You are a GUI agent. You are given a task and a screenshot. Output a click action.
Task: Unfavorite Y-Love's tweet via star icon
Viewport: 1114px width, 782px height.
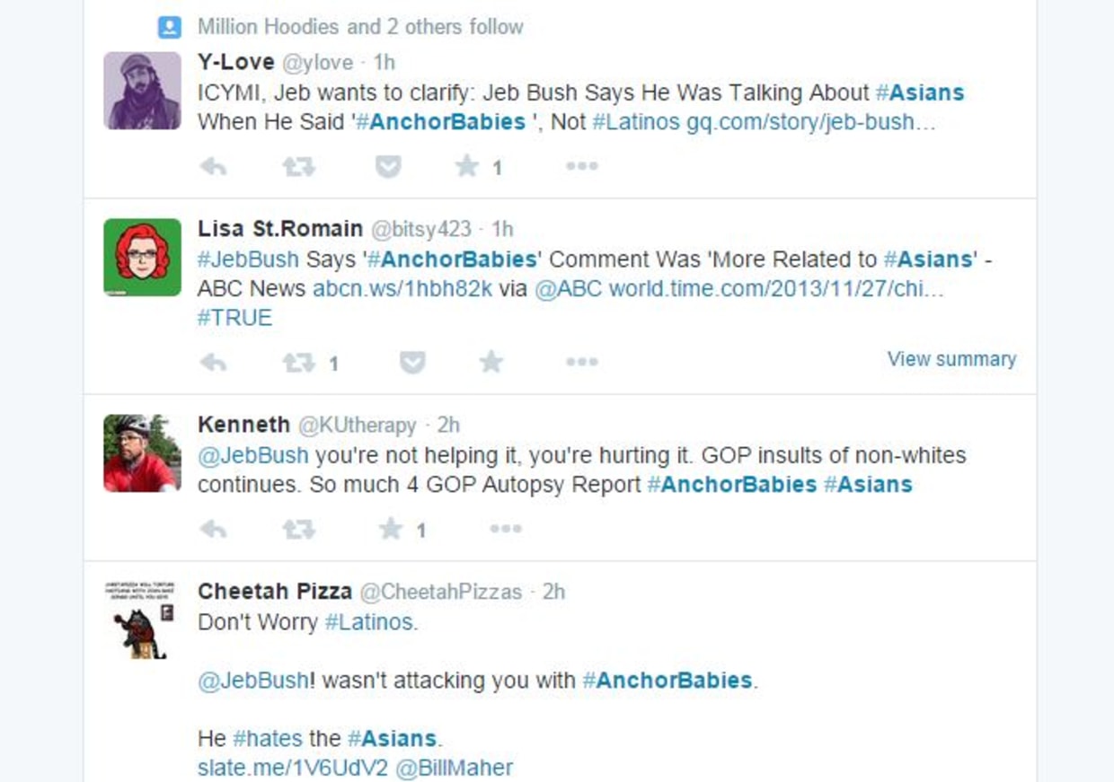pos(466,165)
